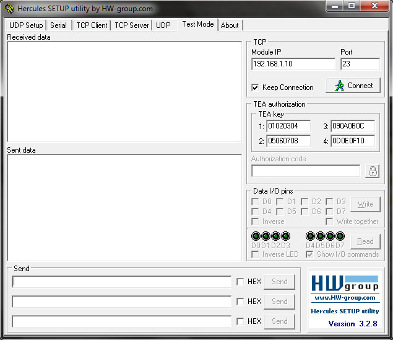The image size is (393, 340).
Task: Click the D4 LED indicator
Action: coord(310,236)
